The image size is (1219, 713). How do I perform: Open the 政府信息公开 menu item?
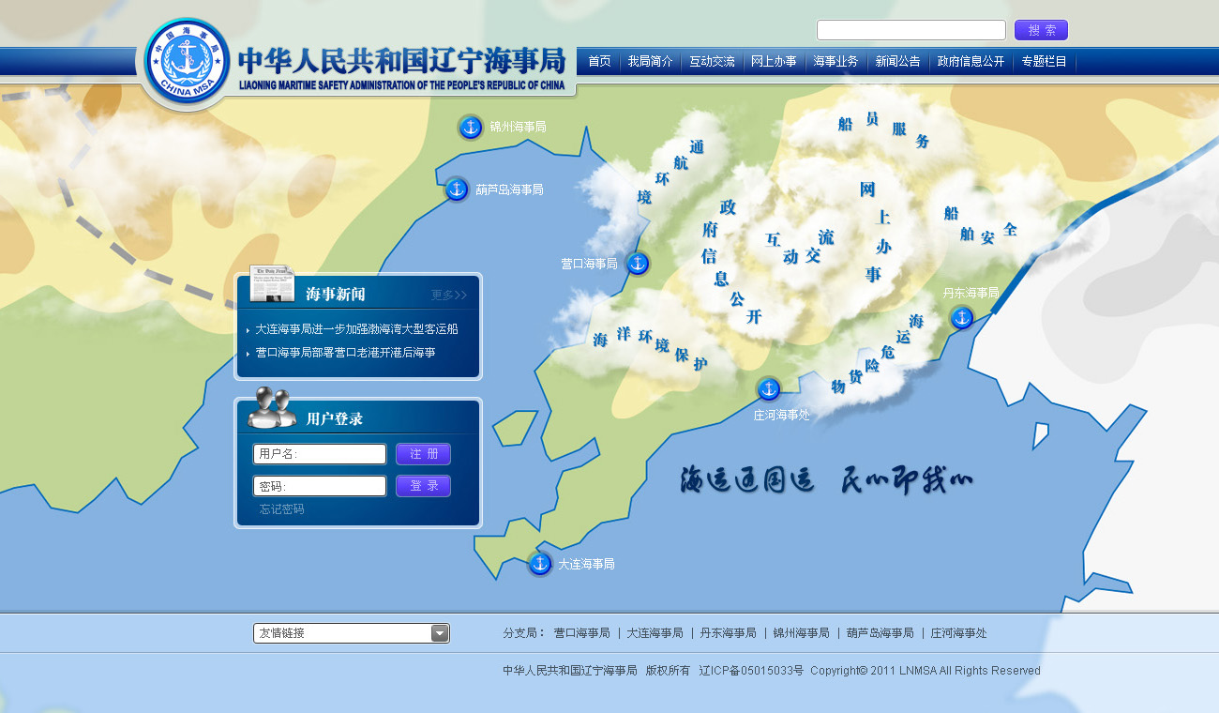971,62
